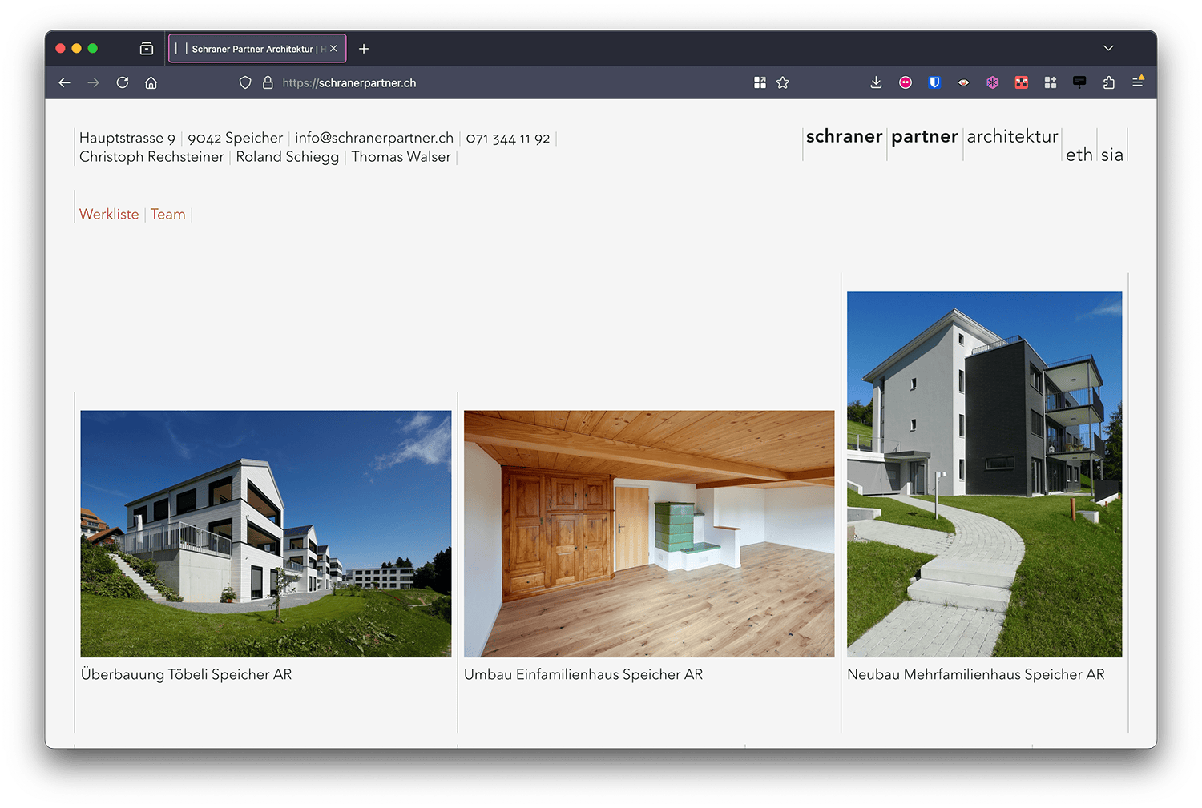Open the Bitwarden shield extension
The width and height of the screenshot is (1202, 808).
[x=934, y=82]
